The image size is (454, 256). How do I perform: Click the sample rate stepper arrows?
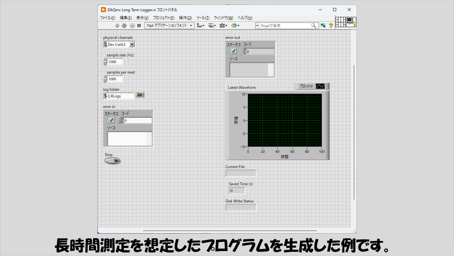click(105, 62)
